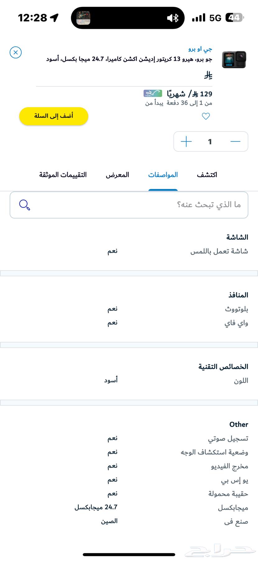Tap the quantity value 1
This screenshot has height=561, width=258.
[x=210, y=141]
